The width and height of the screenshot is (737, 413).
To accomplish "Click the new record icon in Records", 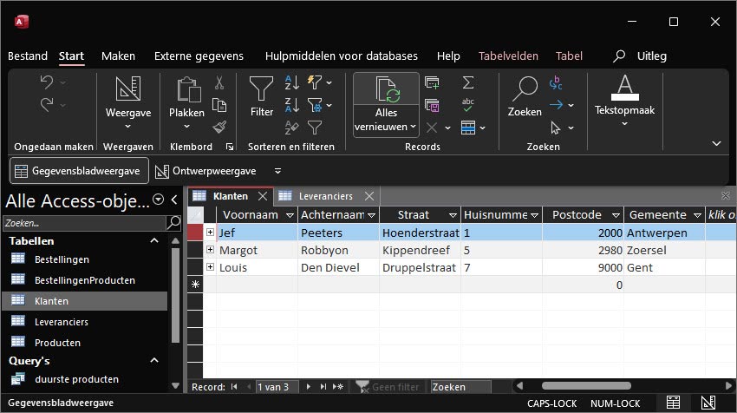I will tap(432, 82).
